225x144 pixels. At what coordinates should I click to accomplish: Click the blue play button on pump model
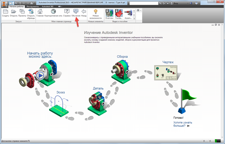pos(40,76)
